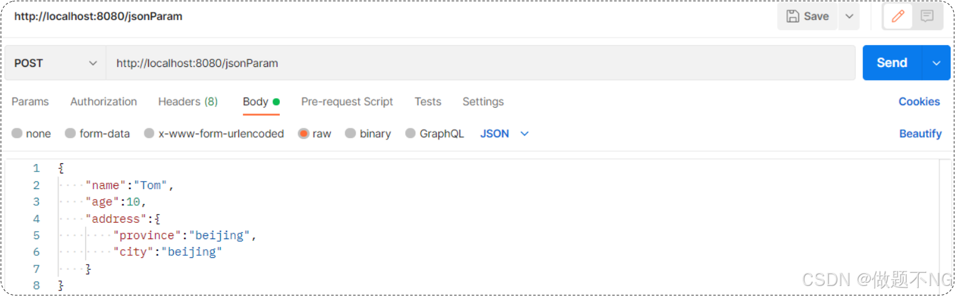This screenshot has width=955, height=296.
Task: Send the request
Action: coord(892,63)
